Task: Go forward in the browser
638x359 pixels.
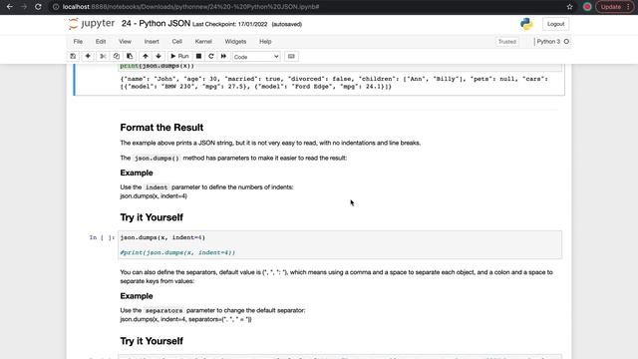Action: [x=24, y=7]
